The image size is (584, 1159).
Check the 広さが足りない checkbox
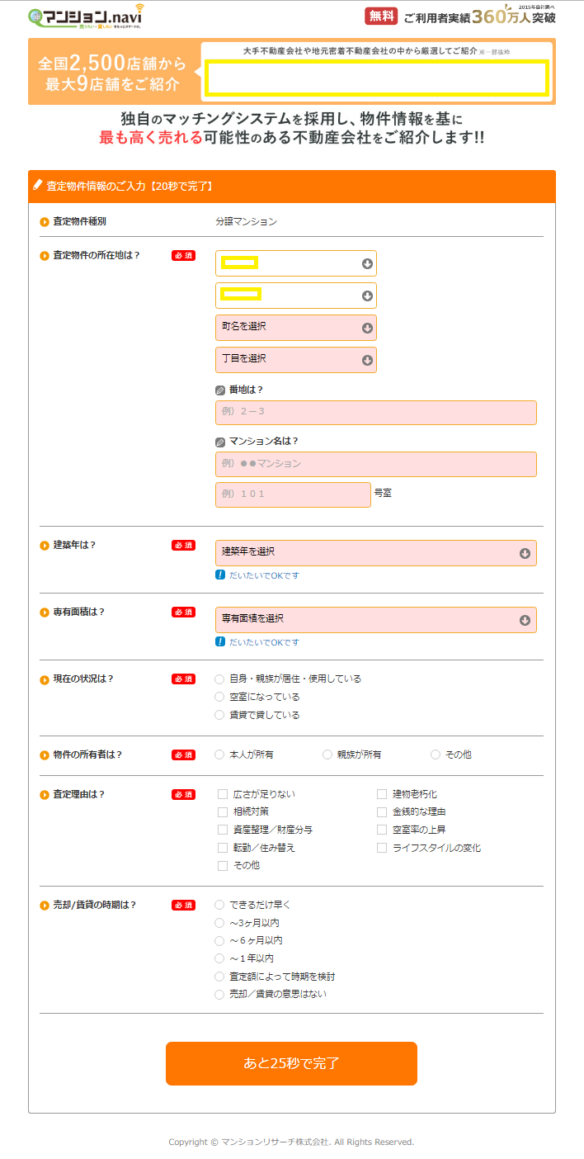[223, 794]
